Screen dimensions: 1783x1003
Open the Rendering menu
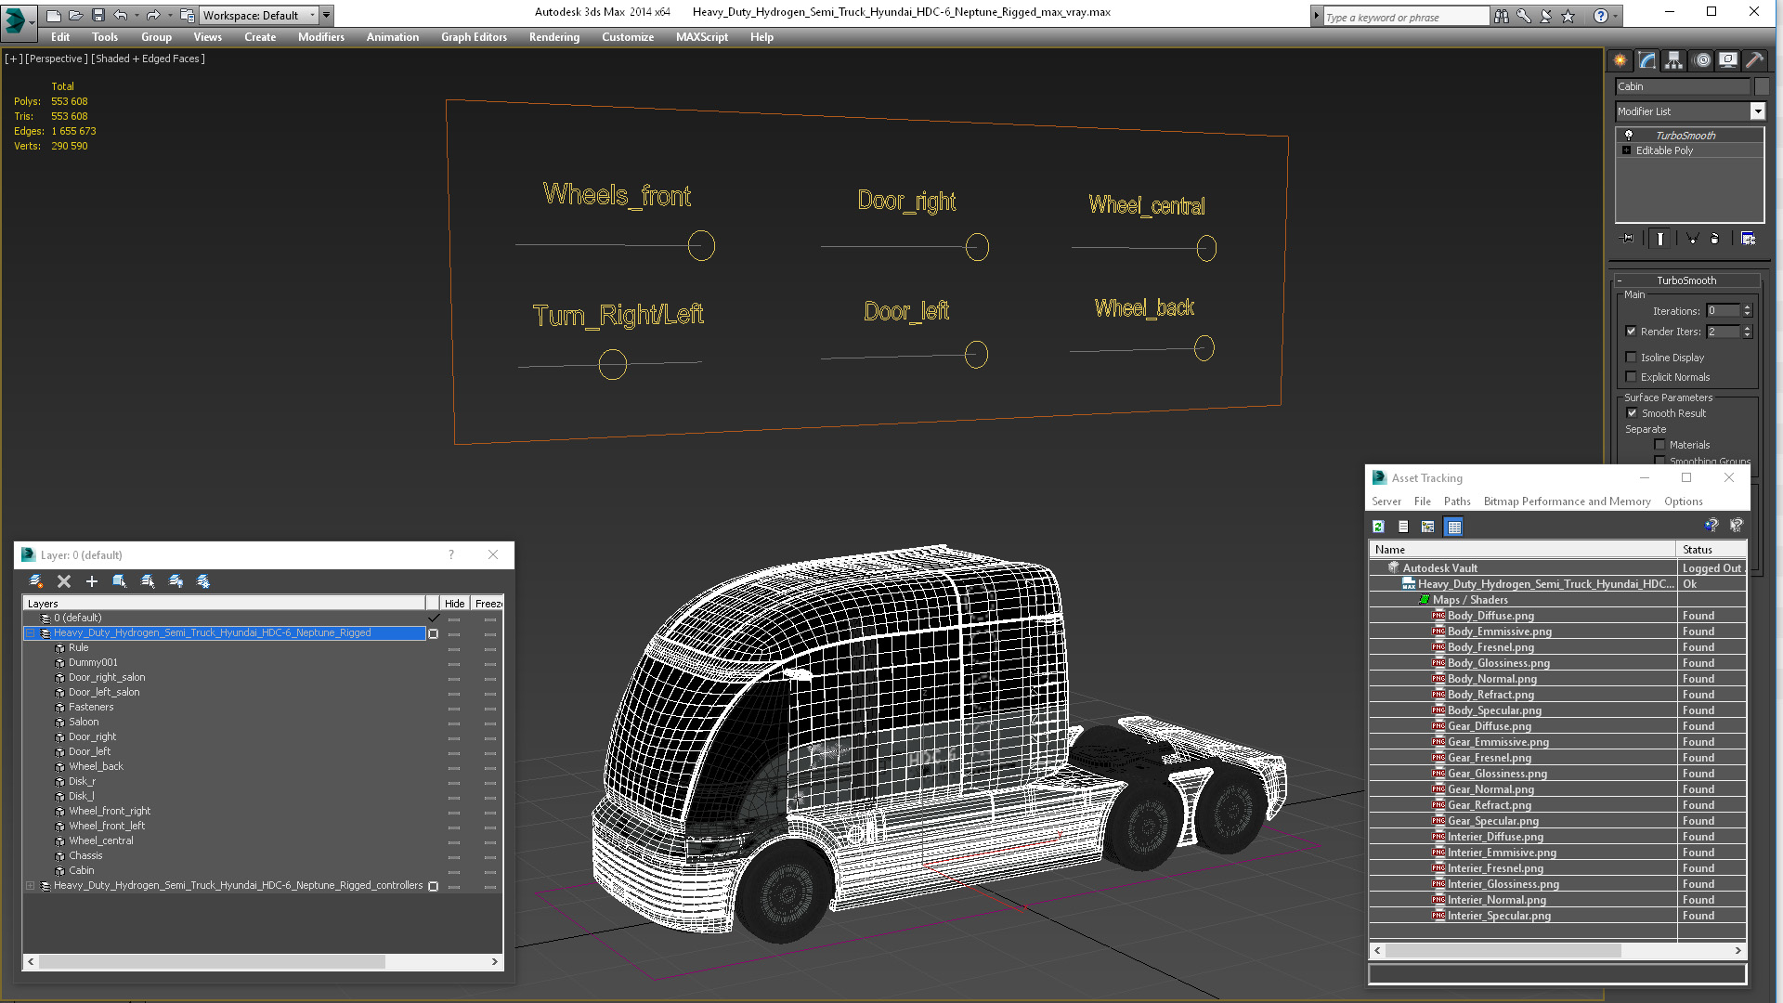point(553,37)
